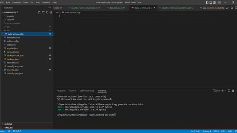Open the Customize Layout icon
The width and height of the screenshot is (237, 133).
[219, 3]
